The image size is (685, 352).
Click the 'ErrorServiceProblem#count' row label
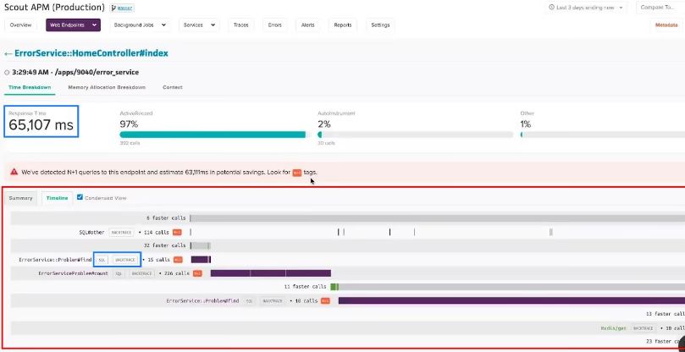coord(73,273)
